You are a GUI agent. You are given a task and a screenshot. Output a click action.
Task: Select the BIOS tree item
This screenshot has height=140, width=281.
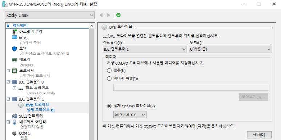pyautogui.click(x=23, y=38)
